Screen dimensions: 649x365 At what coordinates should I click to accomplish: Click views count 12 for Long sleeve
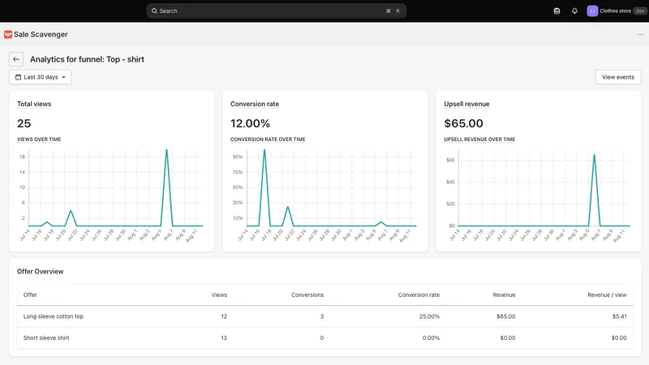click(224, 316)
